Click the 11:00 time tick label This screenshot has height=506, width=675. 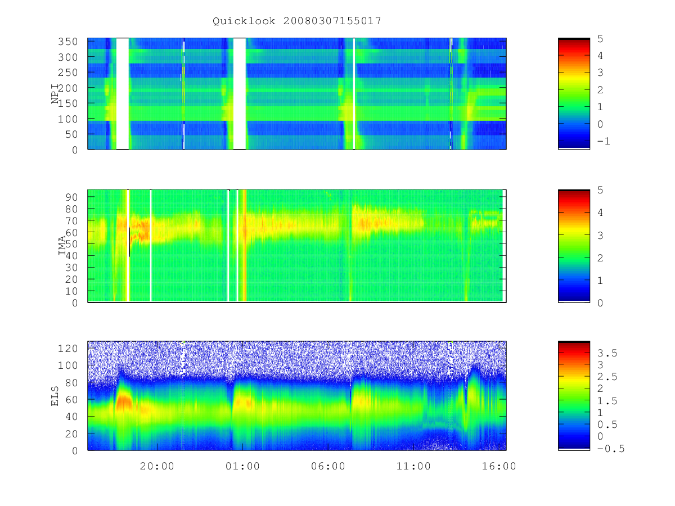[413, 466]
